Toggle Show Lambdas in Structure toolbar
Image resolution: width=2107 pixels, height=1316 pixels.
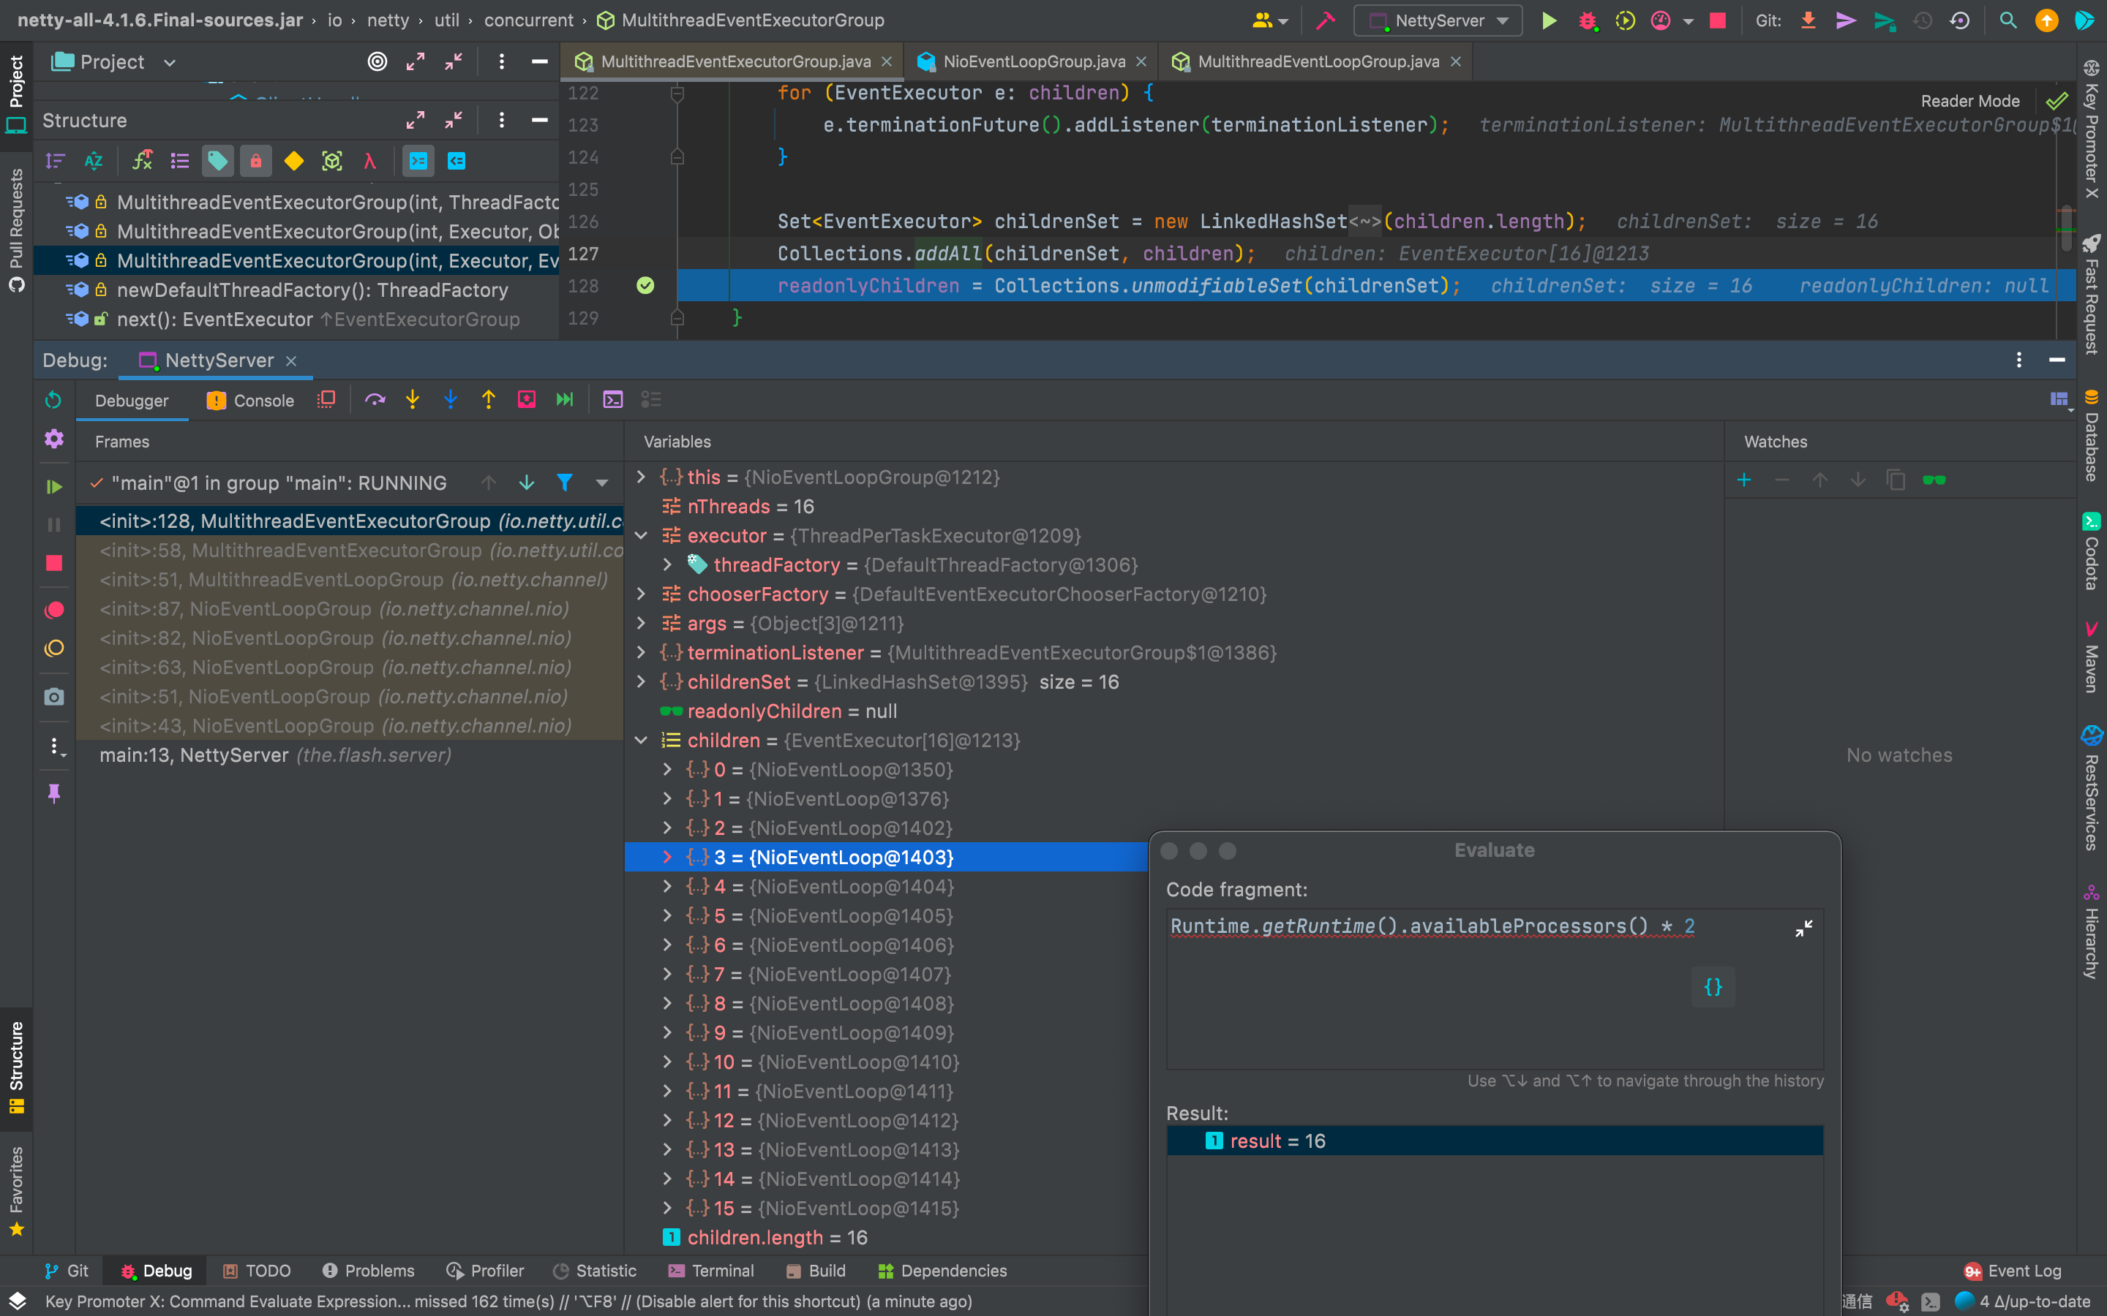coord(370,161)
